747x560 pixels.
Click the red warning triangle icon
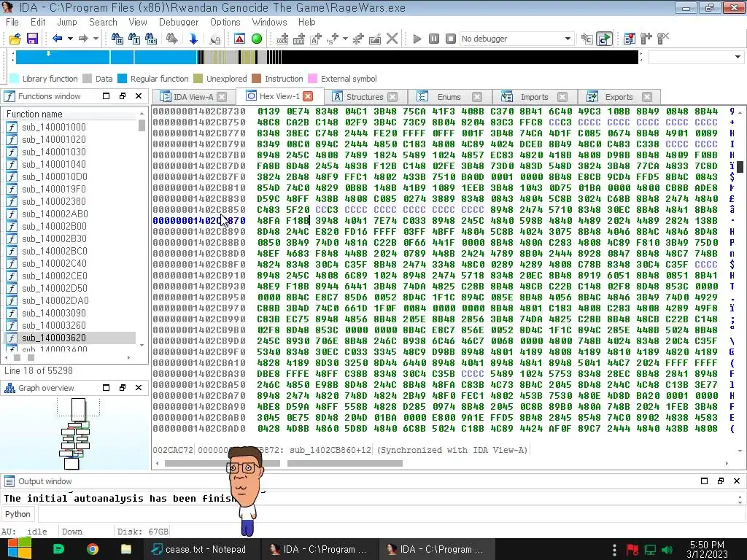pos(239,39)
